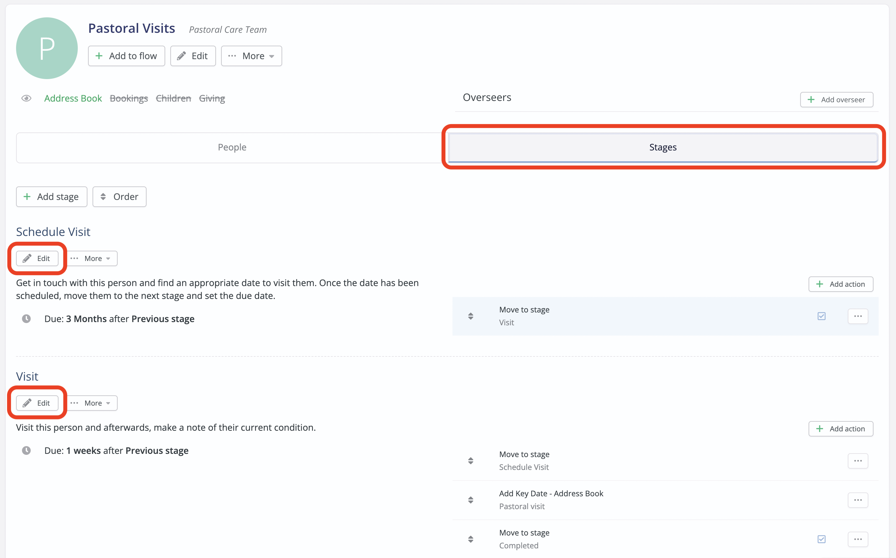
Task: Open the ellipsis menu for the Pastoral visit action
Action: 858,500
